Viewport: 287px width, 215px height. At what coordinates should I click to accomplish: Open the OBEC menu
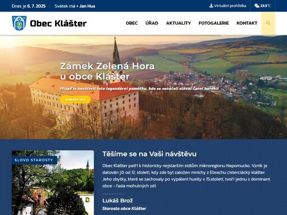[132, 23]
